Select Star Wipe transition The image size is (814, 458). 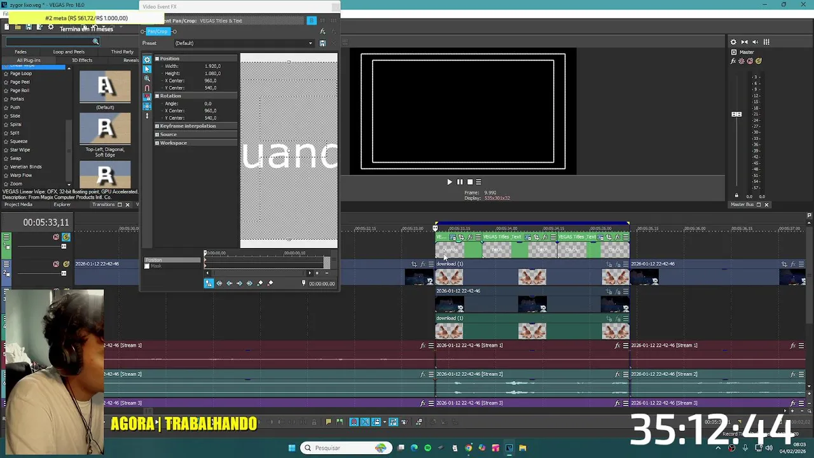pyautogui.click(x=20, y=149)
